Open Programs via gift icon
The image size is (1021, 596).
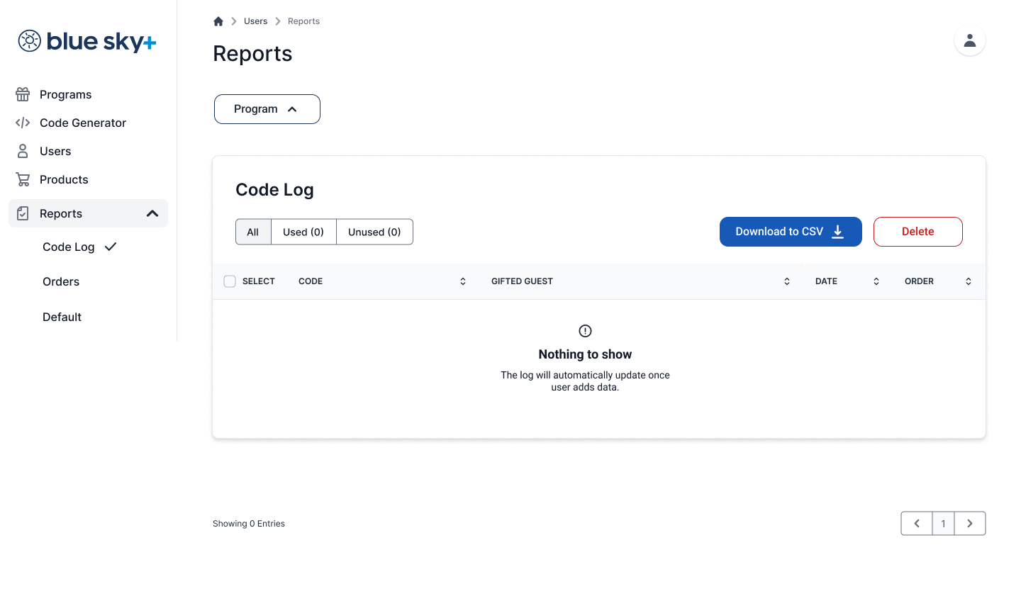pyautogui.click(x=23, y=94)
